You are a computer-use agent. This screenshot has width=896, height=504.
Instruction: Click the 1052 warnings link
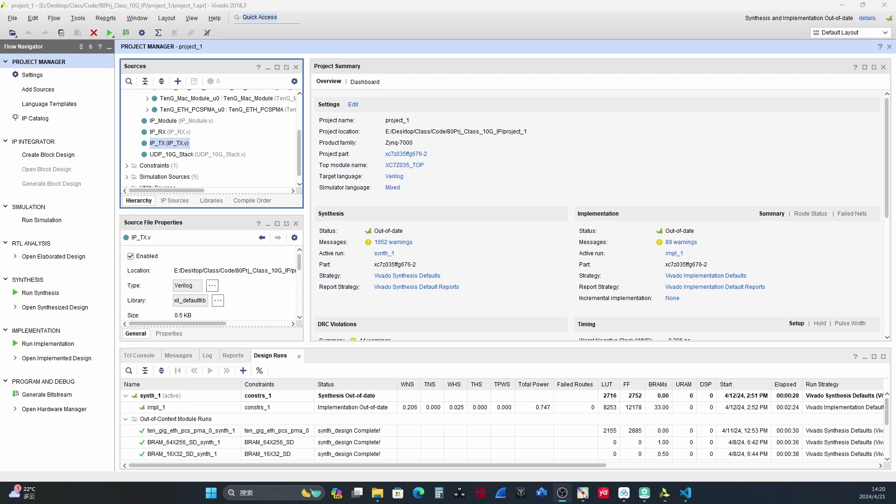click(x=393, y=242)
